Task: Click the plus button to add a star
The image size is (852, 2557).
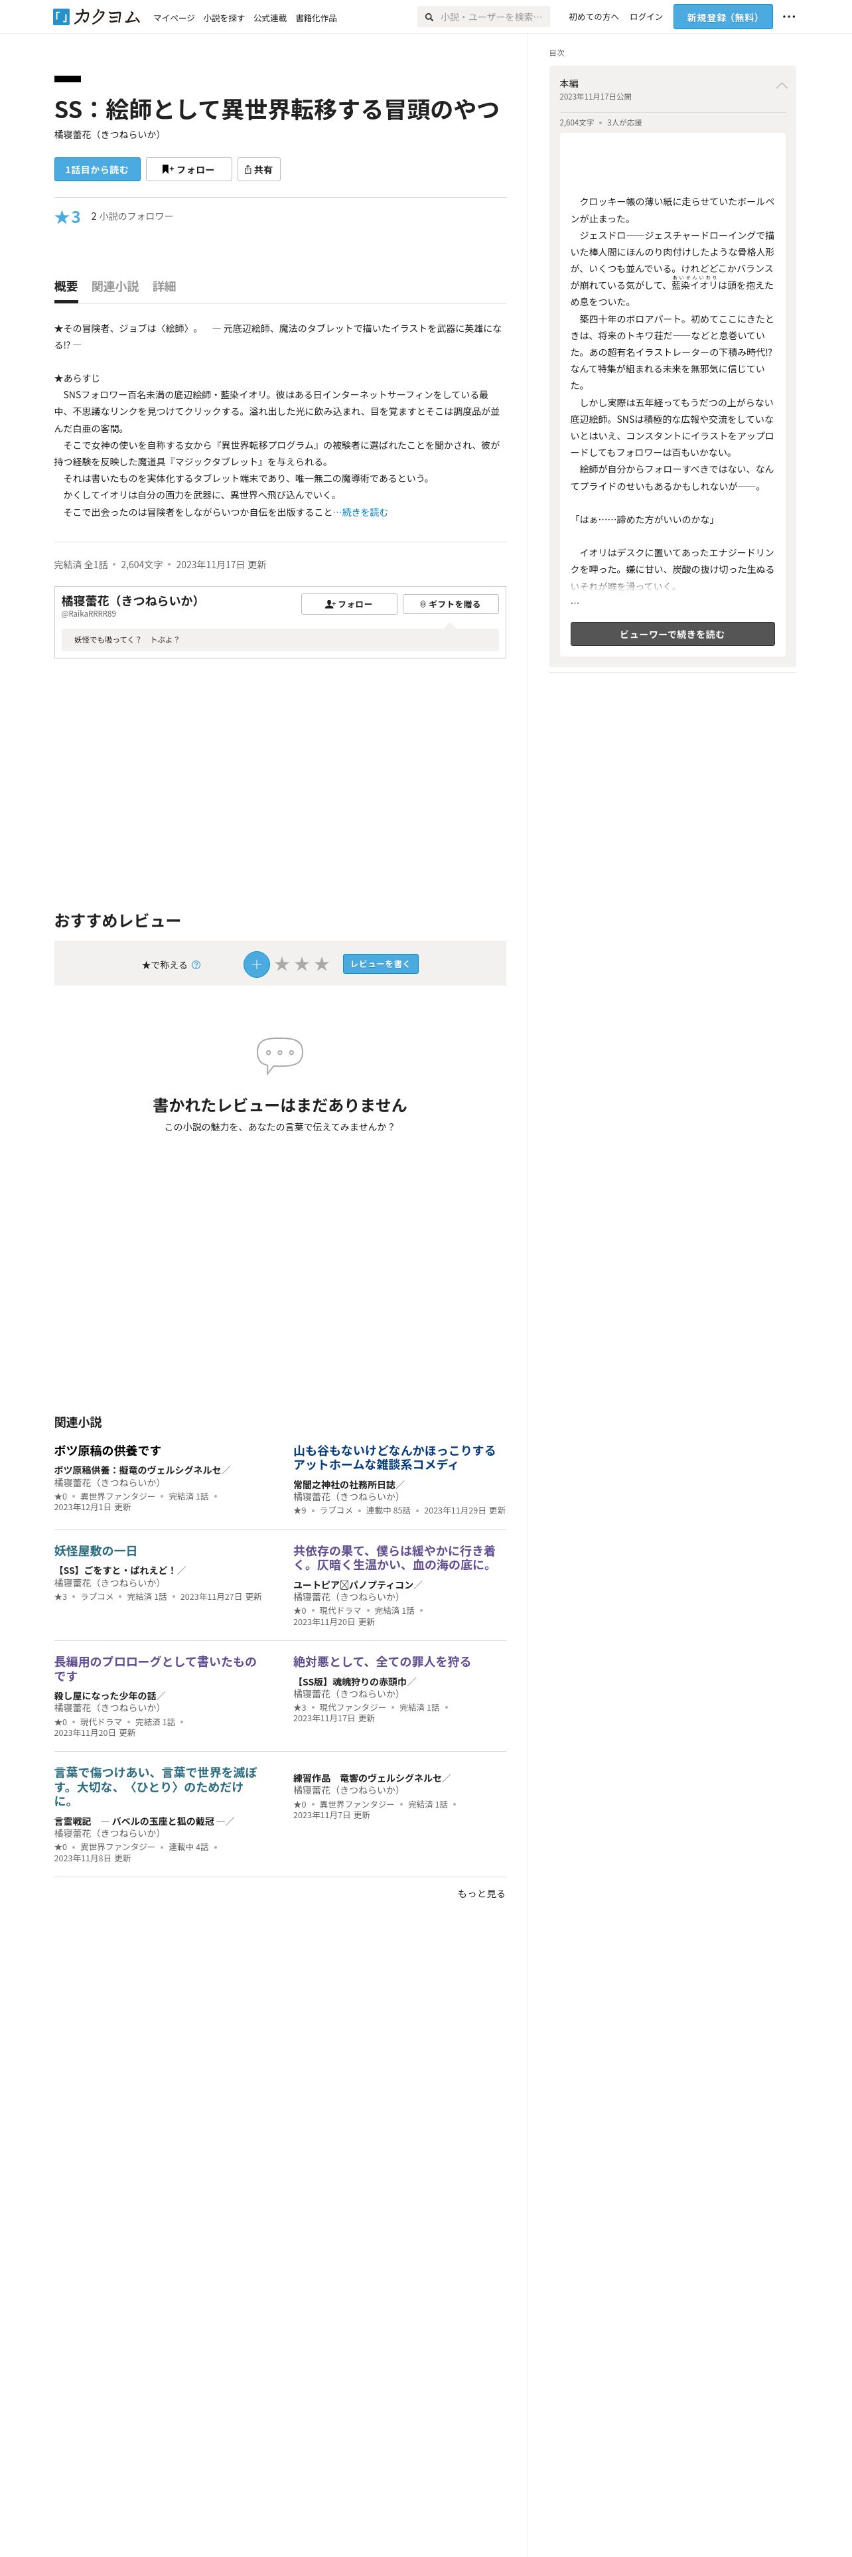Action: 256,964
